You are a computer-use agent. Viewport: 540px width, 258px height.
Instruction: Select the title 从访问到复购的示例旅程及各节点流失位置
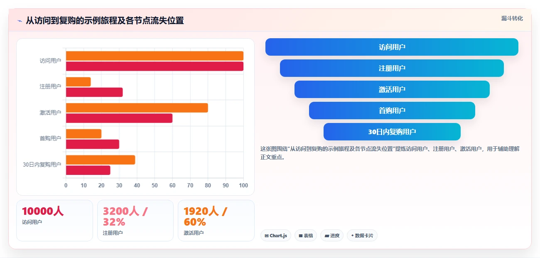click(105, 20)
